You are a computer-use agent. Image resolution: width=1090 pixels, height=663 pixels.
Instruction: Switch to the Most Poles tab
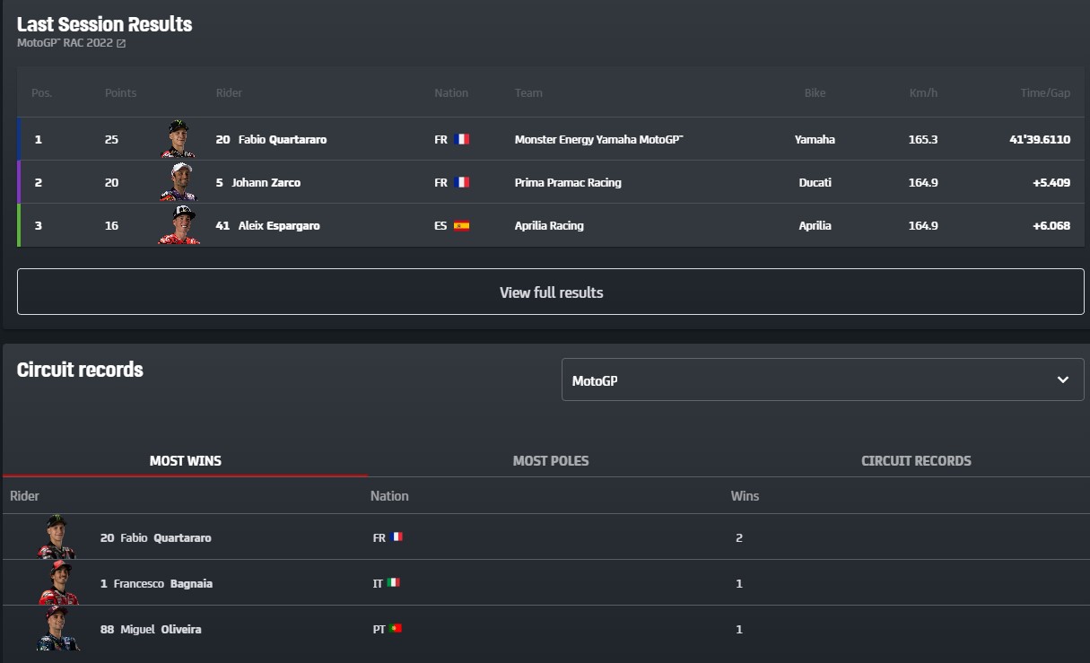tap(551, 460)
